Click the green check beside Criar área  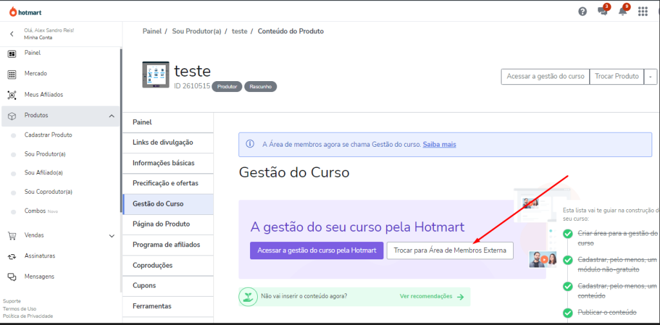point(568,234)
